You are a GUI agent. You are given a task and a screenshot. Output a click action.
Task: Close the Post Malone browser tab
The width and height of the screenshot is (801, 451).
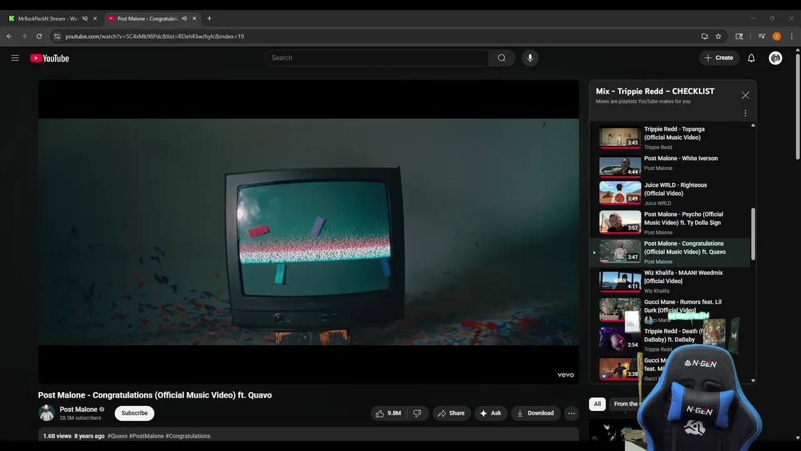[195, 19]
